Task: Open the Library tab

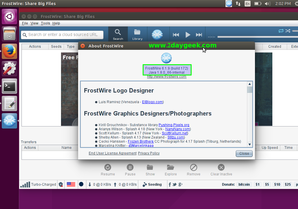Action: [x=137, y=34]
